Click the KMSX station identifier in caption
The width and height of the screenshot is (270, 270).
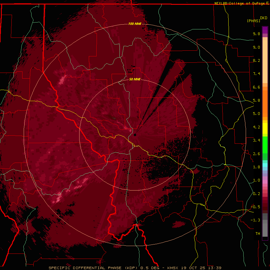(173, 268)
